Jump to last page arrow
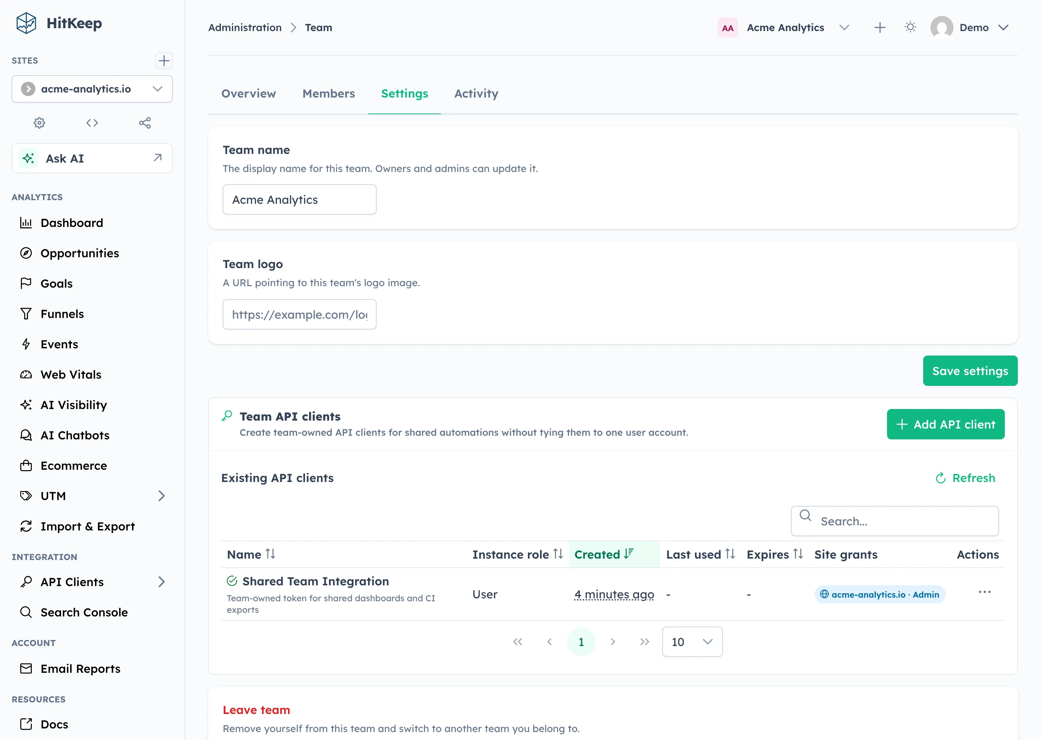Image resolution: width=1041 pixels, height=740 pixels. 644,642
